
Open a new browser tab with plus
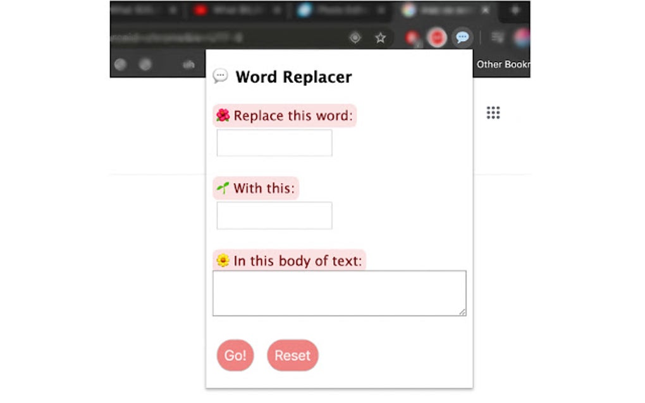pyautogui.click(x=515, y=11)
